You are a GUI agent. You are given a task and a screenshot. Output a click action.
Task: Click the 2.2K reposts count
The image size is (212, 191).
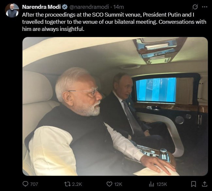click(x=77, y=184)
